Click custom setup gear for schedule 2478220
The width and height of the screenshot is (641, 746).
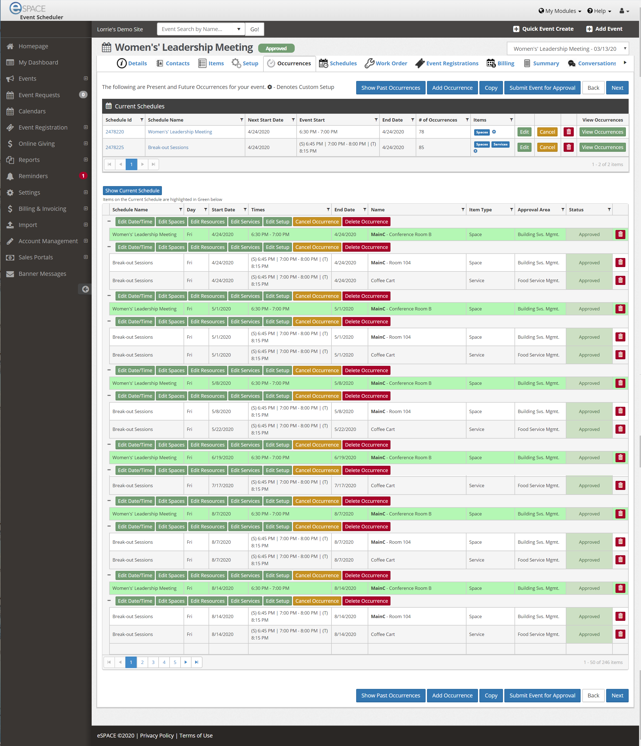494,132
